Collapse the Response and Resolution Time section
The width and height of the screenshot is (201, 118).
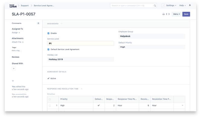81,89
